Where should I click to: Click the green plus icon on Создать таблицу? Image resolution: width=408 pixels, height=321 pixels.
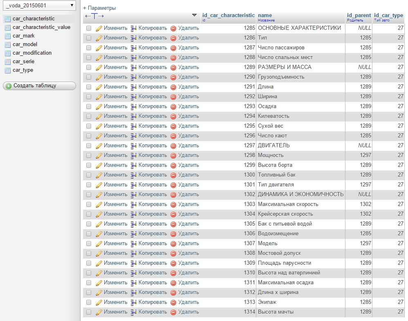click(x=9, y=86)
